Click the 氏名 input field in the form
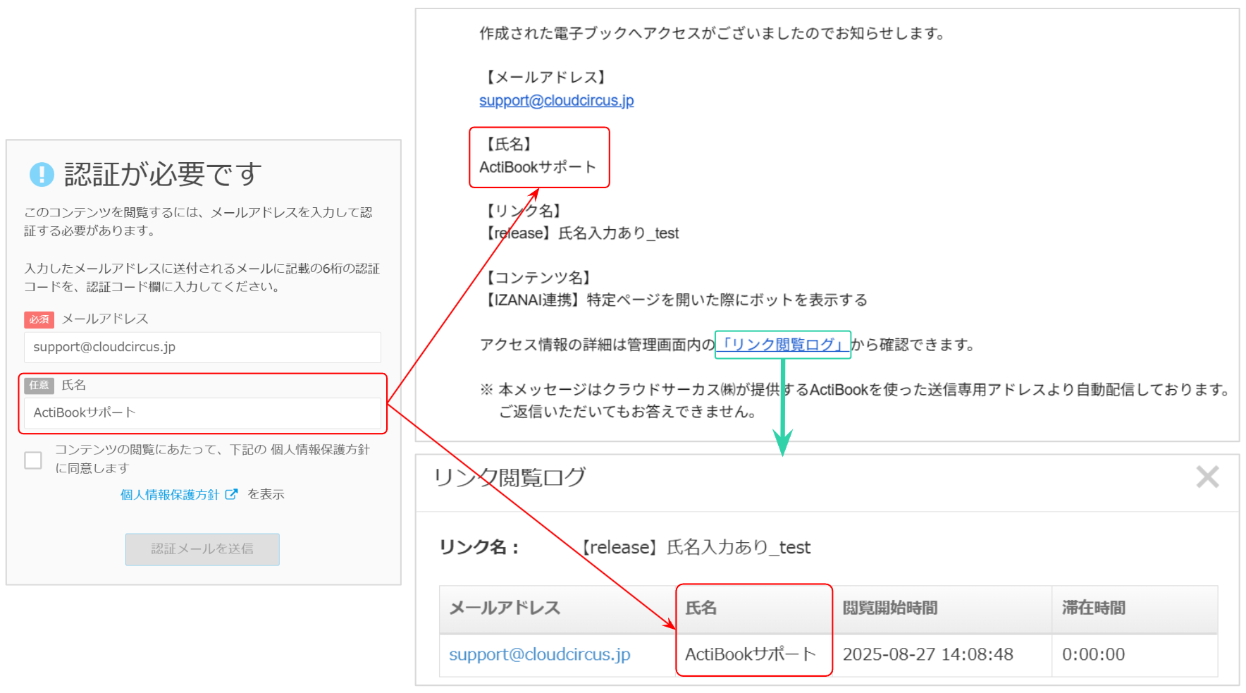Screen dimensions: 1246x693 pos(202,412)
